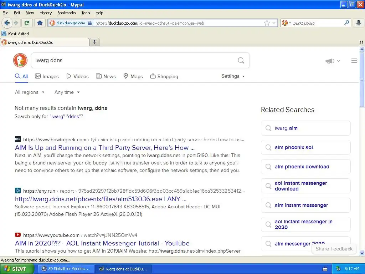The image size is (365, 274).
Task: Open the 'AIM in 2020!?!?' YouTube result
Action: click(102, 243)
